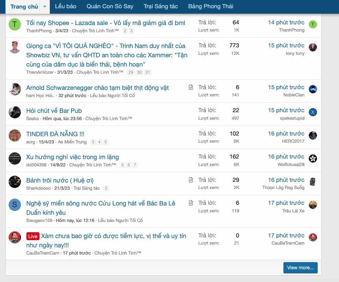Click the preview icon beside Bánh trôi nước thread
The image size is (339, 282).
point(191,180)
